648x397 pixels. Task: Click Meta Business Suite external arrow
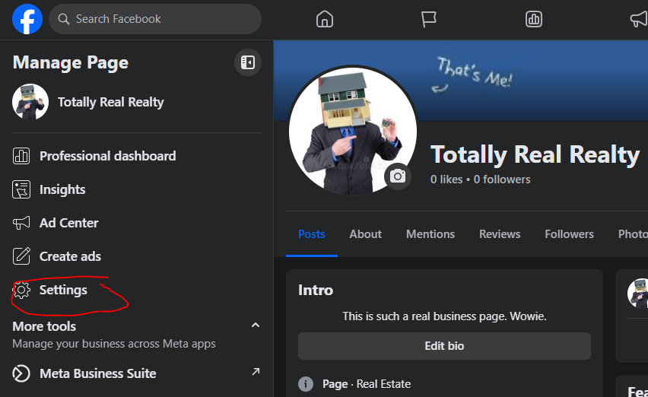[x=256, y=371]
